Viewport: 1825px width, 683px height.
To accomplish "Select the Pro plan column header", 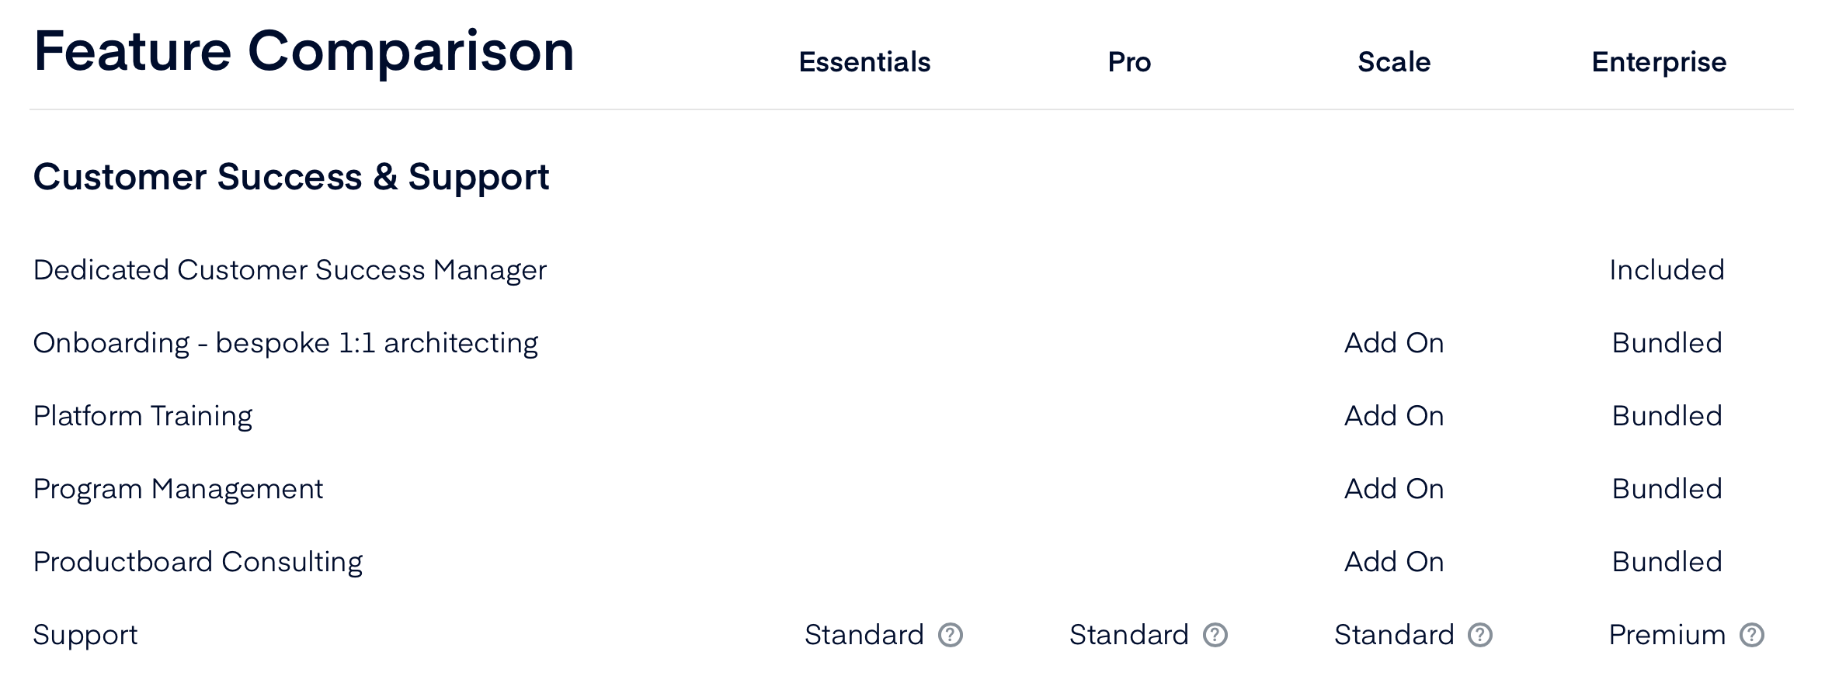I will (x=1130, y=62).
